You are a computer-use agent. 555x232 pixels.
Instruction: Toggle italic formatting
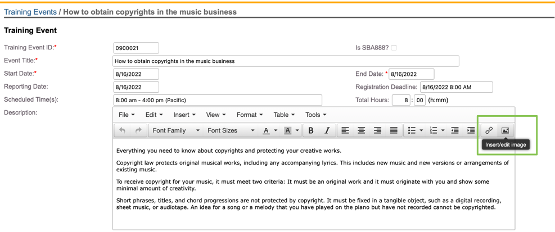tap(327, 130)
